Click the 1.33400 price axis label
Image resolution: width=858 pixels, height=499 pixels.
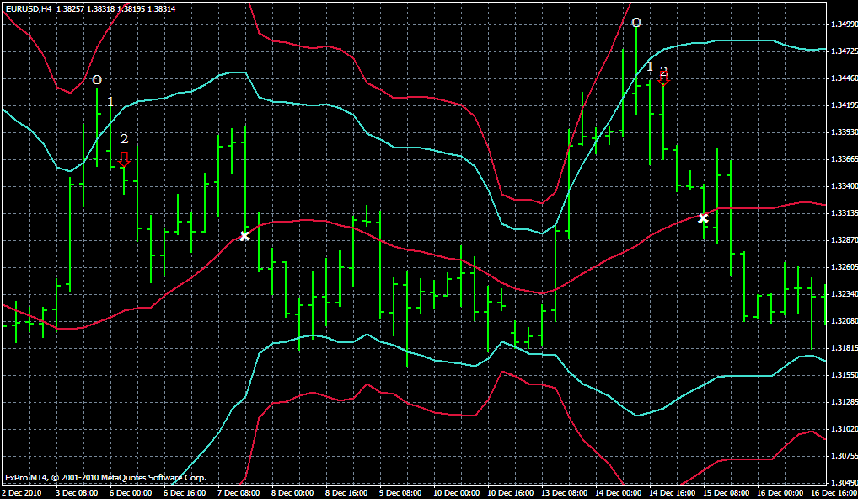pos(843,186)
